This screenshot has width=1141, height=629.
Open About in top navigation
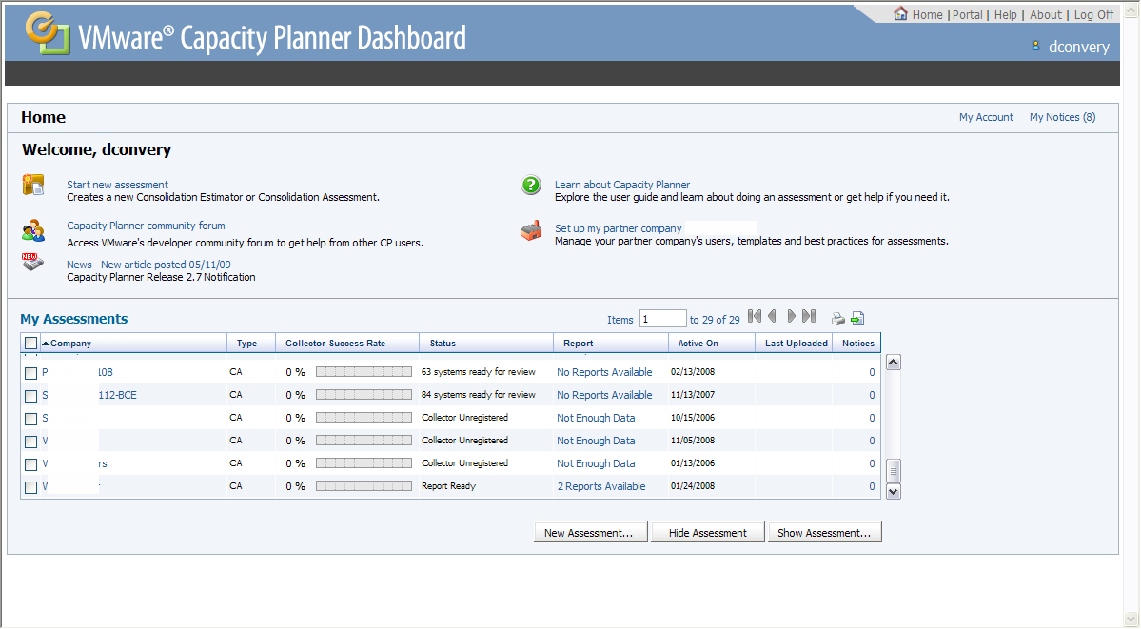click(x=1046, y=14)
